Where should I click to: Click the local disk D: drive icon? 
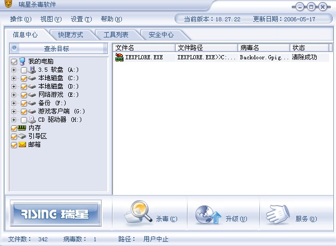click(x=32, y=86)
